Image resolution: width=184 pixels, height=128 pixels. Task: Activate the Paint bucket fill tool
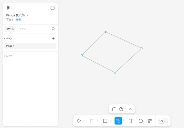121,109
